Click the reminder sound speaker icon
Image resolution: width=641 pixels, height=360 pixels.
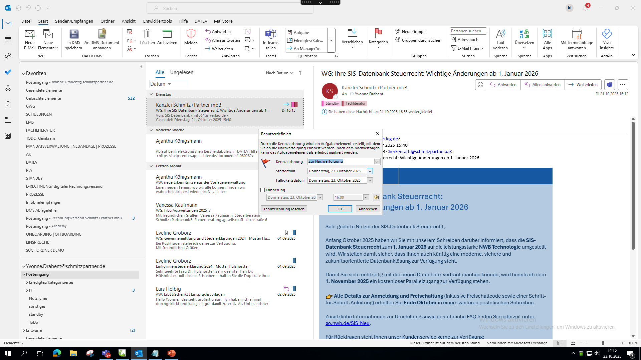377,197
